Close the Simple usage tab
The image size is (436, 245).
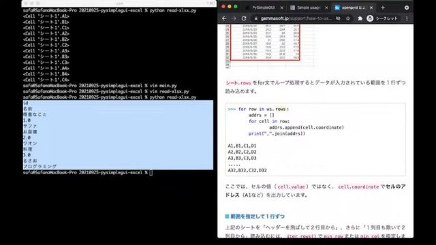tap(326, 7)
